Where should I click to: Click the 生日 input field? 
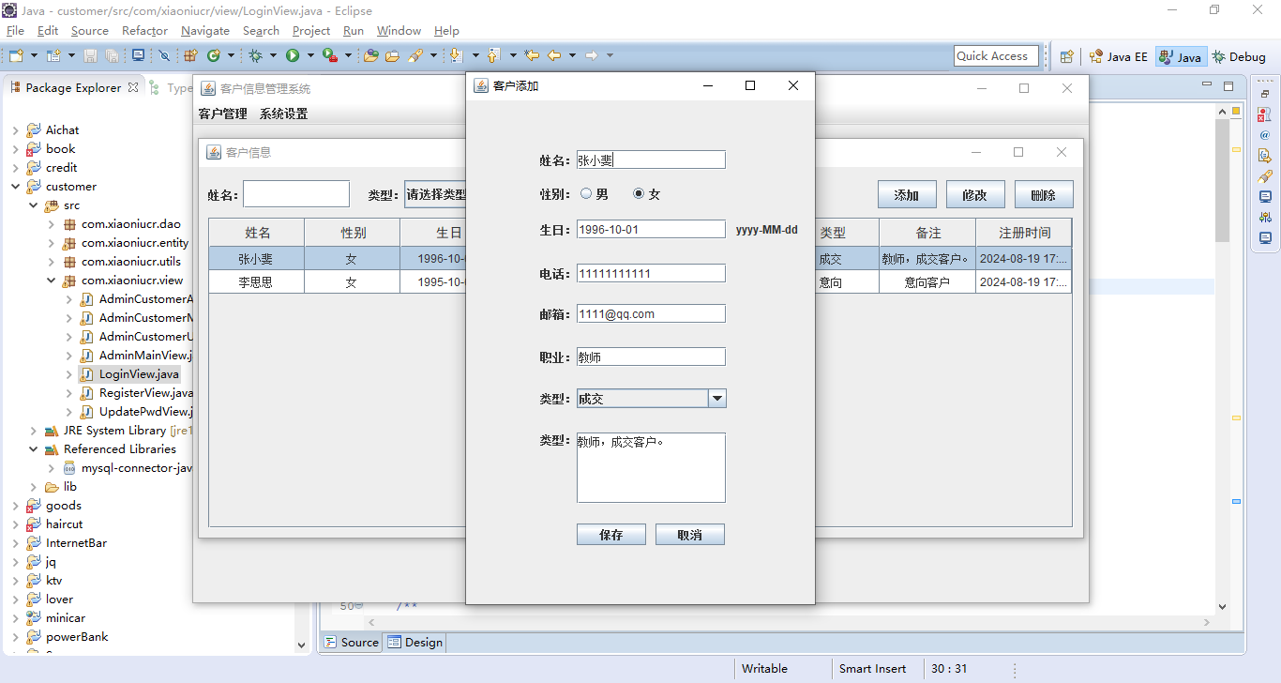[651, 229]
